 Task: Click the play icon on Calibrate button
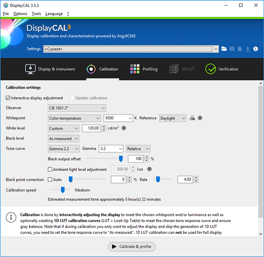114,246
